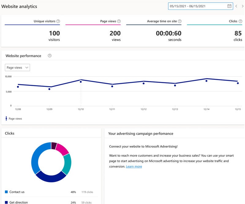
Task: Click the Website performance help icon
Action: click(x=49, y=56)
